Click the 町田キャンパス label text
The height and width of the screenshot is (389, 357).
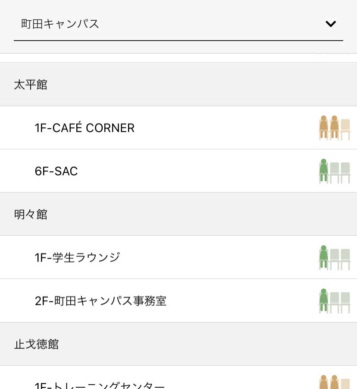60,24
